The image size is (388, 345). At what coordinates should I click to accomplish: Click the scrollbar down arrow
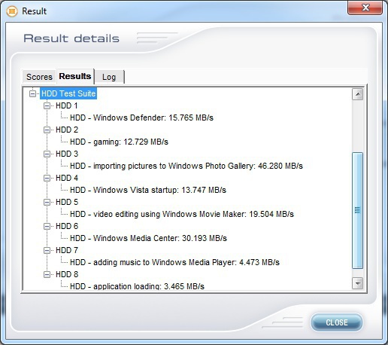pyautogui.click(x=357, y=283)
